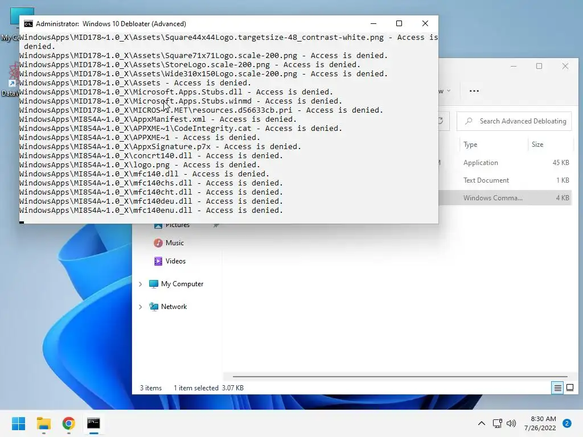Click the Videos folder icon in the sidebar
This screenshot has width=583, height=437.
tap(158, 261)
